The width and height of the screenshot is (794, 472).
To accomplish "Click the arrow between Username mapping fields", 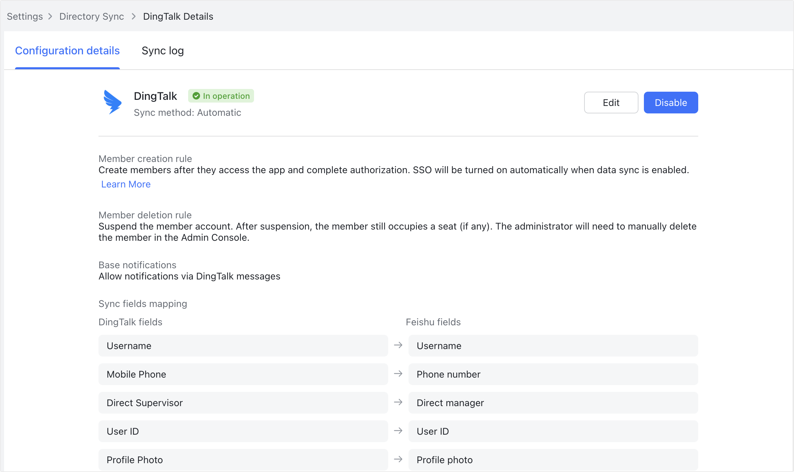I will pyautogui.click(x=398, y=345).
